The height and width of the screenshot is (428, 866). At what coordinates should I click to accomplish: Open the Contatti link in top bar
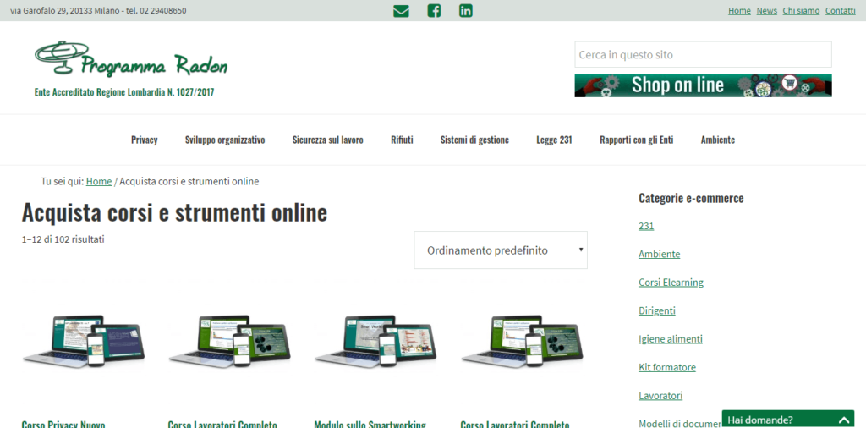[x=840, y=11]
